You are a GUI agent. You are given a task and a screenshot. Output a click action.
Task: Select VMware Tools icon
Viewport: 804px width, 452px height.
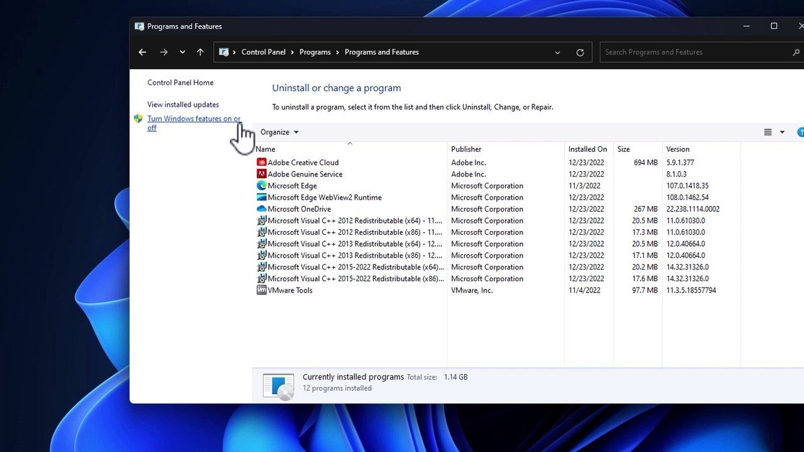pos(261,290)
